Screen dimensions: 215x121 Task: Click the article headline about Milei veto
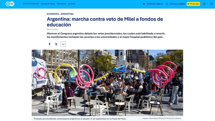pos(105,22)
